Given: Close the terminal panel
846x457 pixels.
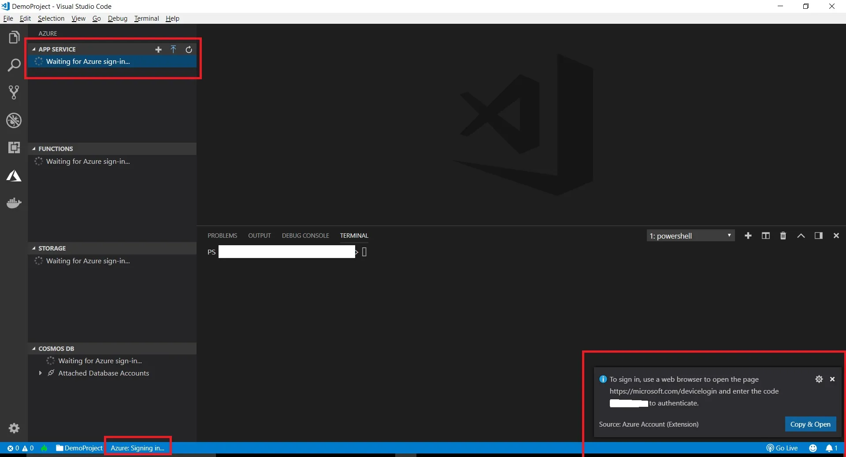Looking at the screenshot, I should coord(836,236).
